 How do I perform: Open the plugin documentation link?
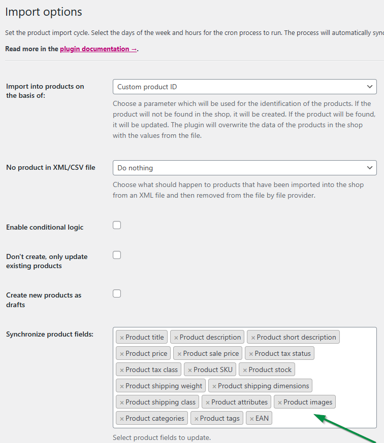pos(98,49)
